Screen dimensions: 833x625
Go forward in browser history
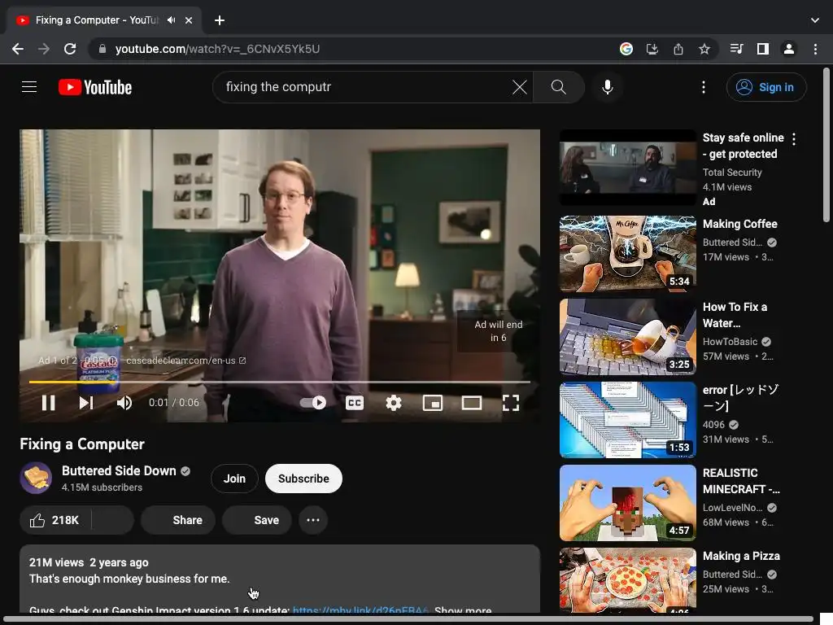(44, 49)
